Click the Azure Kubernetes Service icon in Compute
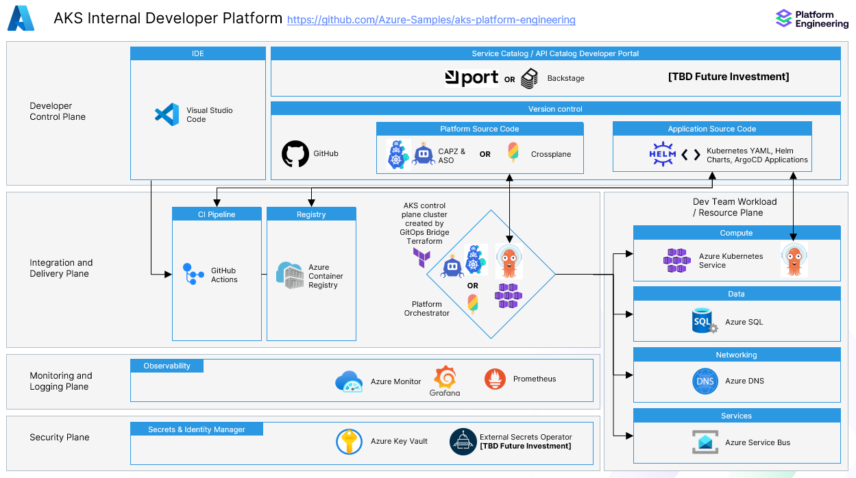Screen dimensions: 856x478 677,260
